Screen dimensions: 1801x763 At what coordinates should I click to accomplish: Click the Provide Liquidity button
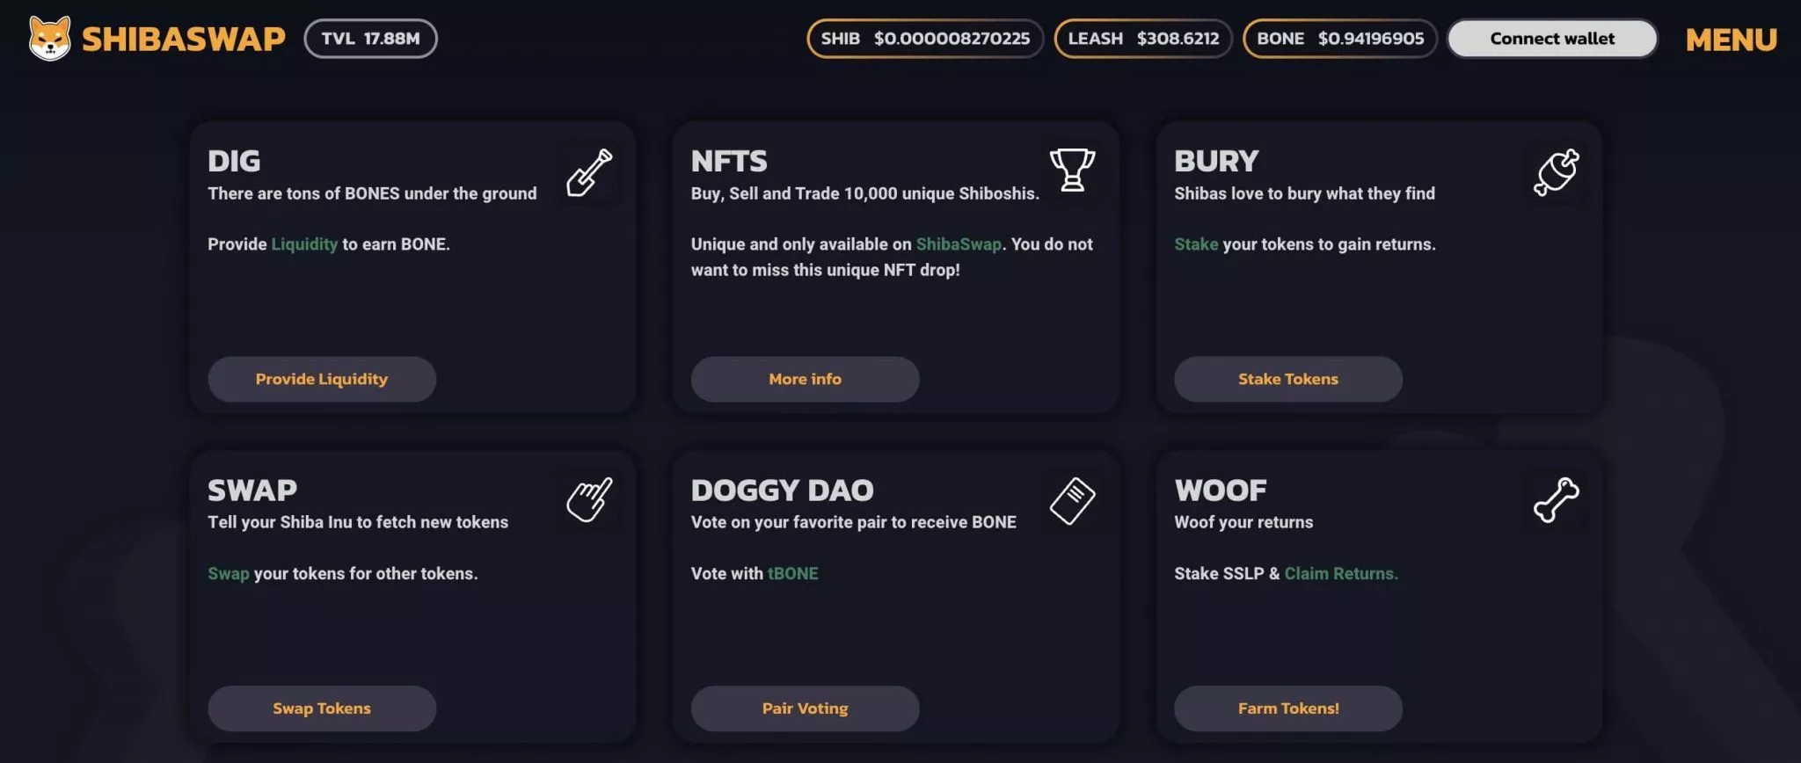click(x=322, y=379)
